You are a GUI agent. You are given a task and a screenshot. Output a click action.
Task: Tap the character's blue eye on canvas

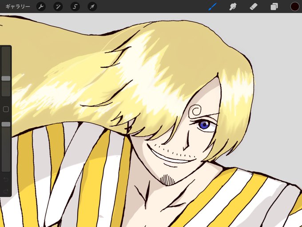[x=204, y=125]
